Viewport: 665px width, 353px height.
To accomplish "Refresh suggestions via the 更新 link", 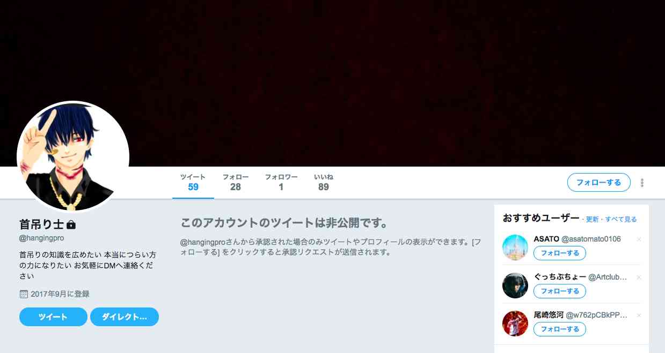I will (592, 220).
